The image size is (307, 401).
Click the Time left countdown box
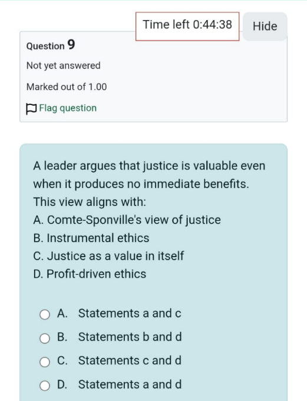187,27
